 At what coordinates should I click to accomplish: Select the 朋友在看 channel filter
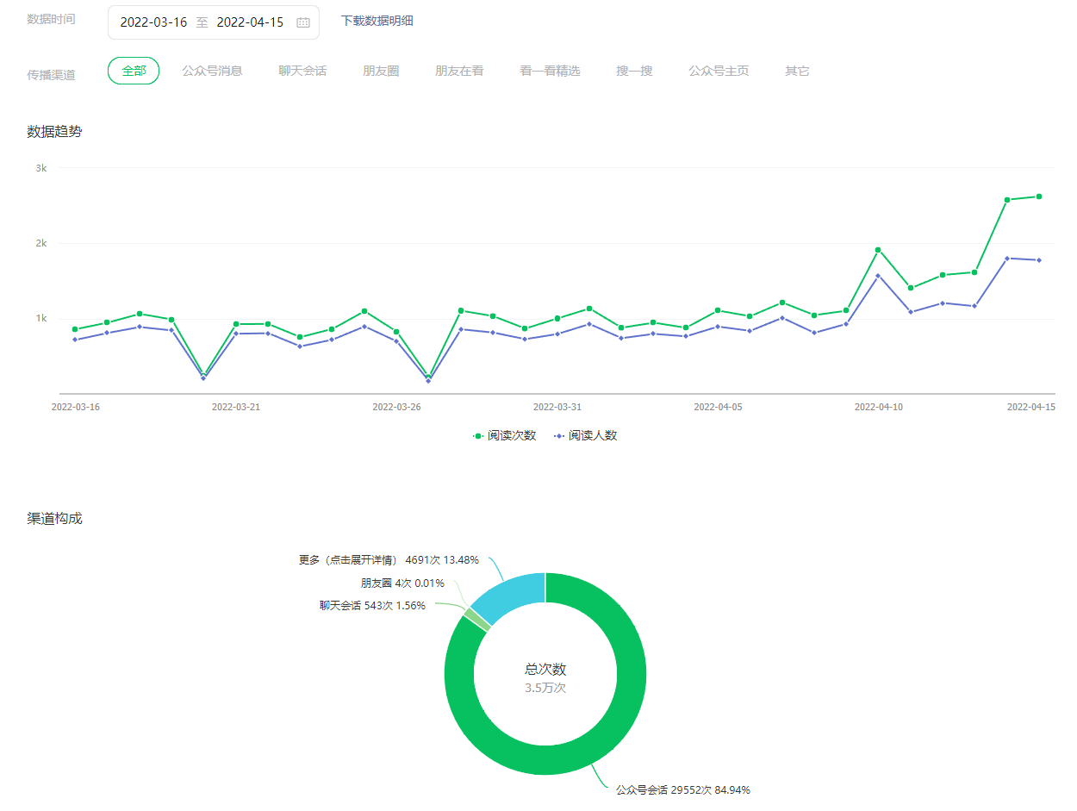459,71
